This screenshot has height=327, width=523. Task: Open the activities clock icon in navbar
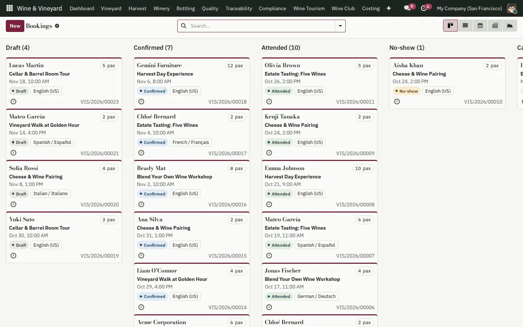(x=423, y=8)
